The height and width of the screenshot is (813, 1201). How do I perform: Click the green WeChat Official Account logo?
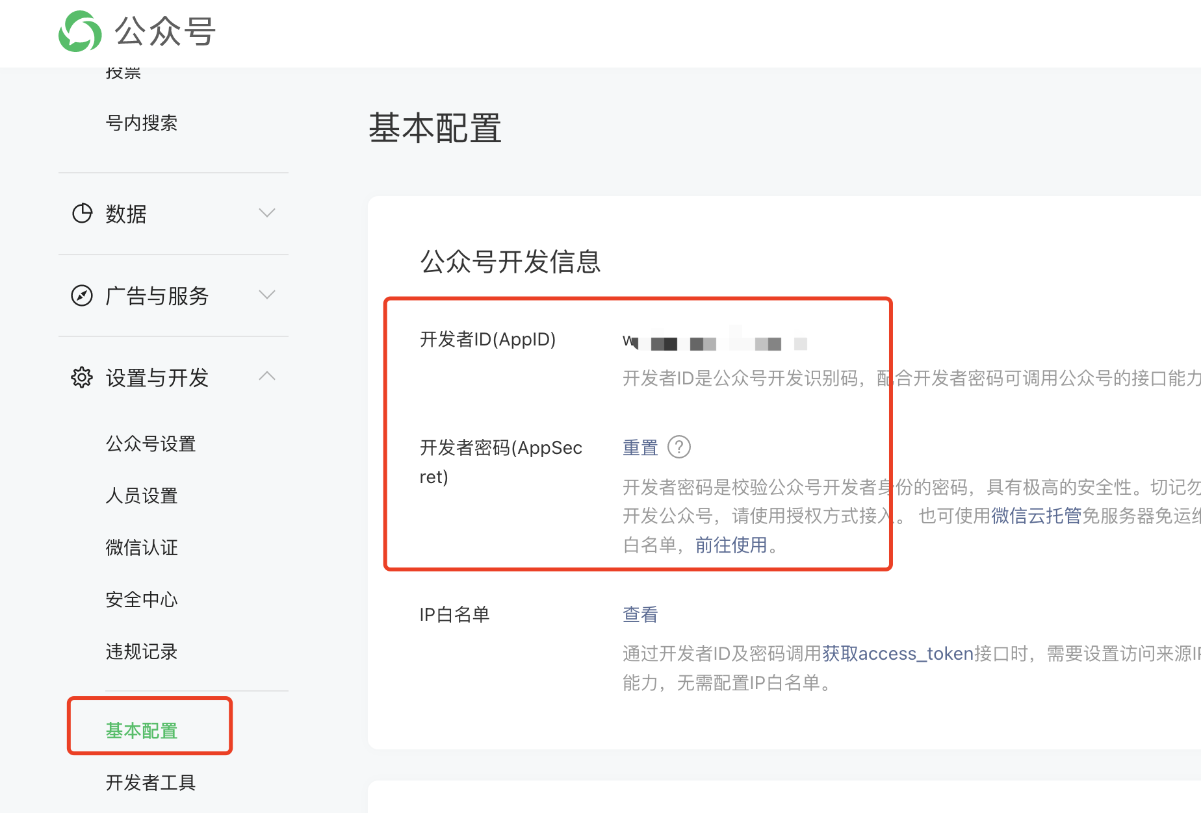(x=80, y=31)
